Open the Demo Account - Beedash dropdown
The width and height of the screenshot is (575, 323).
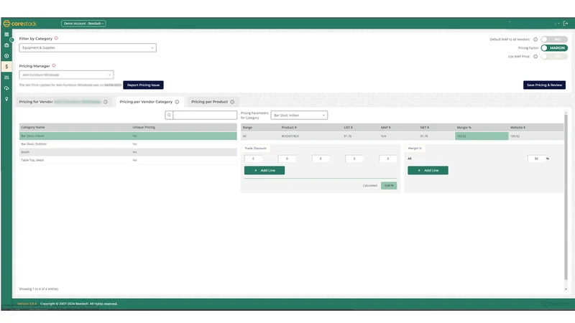(83, 24)
